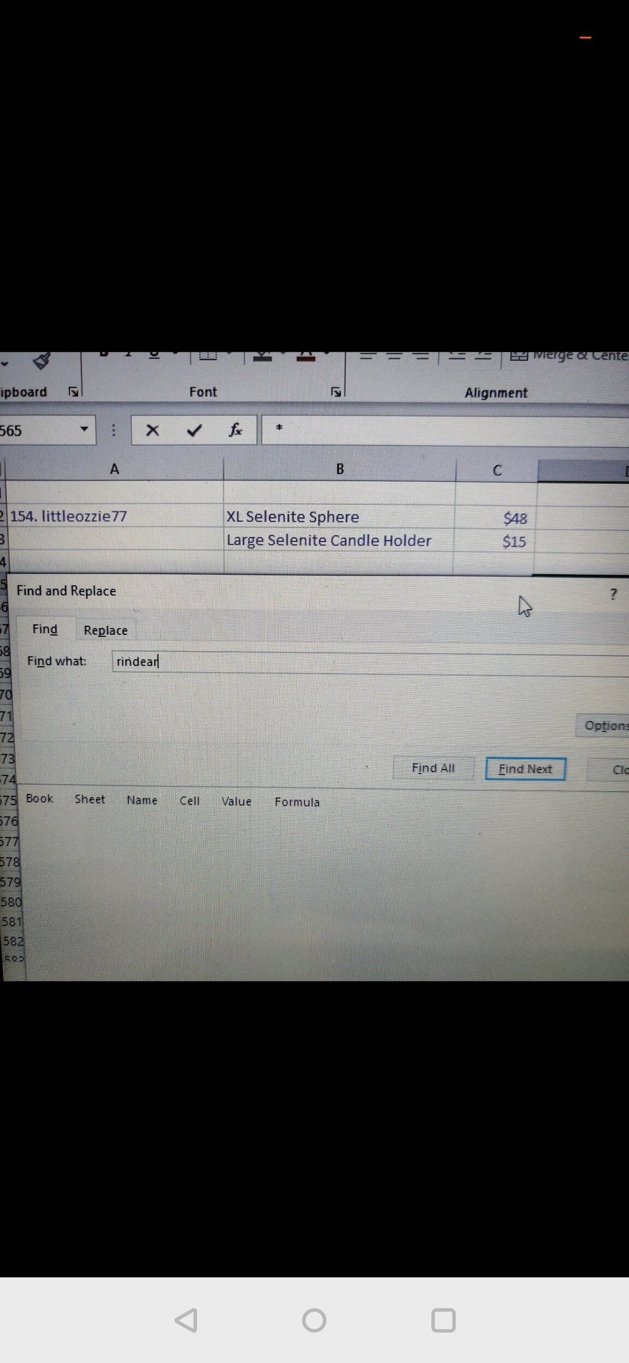The width and height of the screenshot is (629, 1363).
Task: Tap the Android back navigation button
Action: tap(186, 1320)
